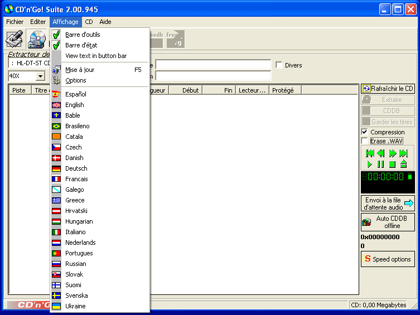Open the Fichier menu
This screenshot has height=315, width=420.
point(15,22)
